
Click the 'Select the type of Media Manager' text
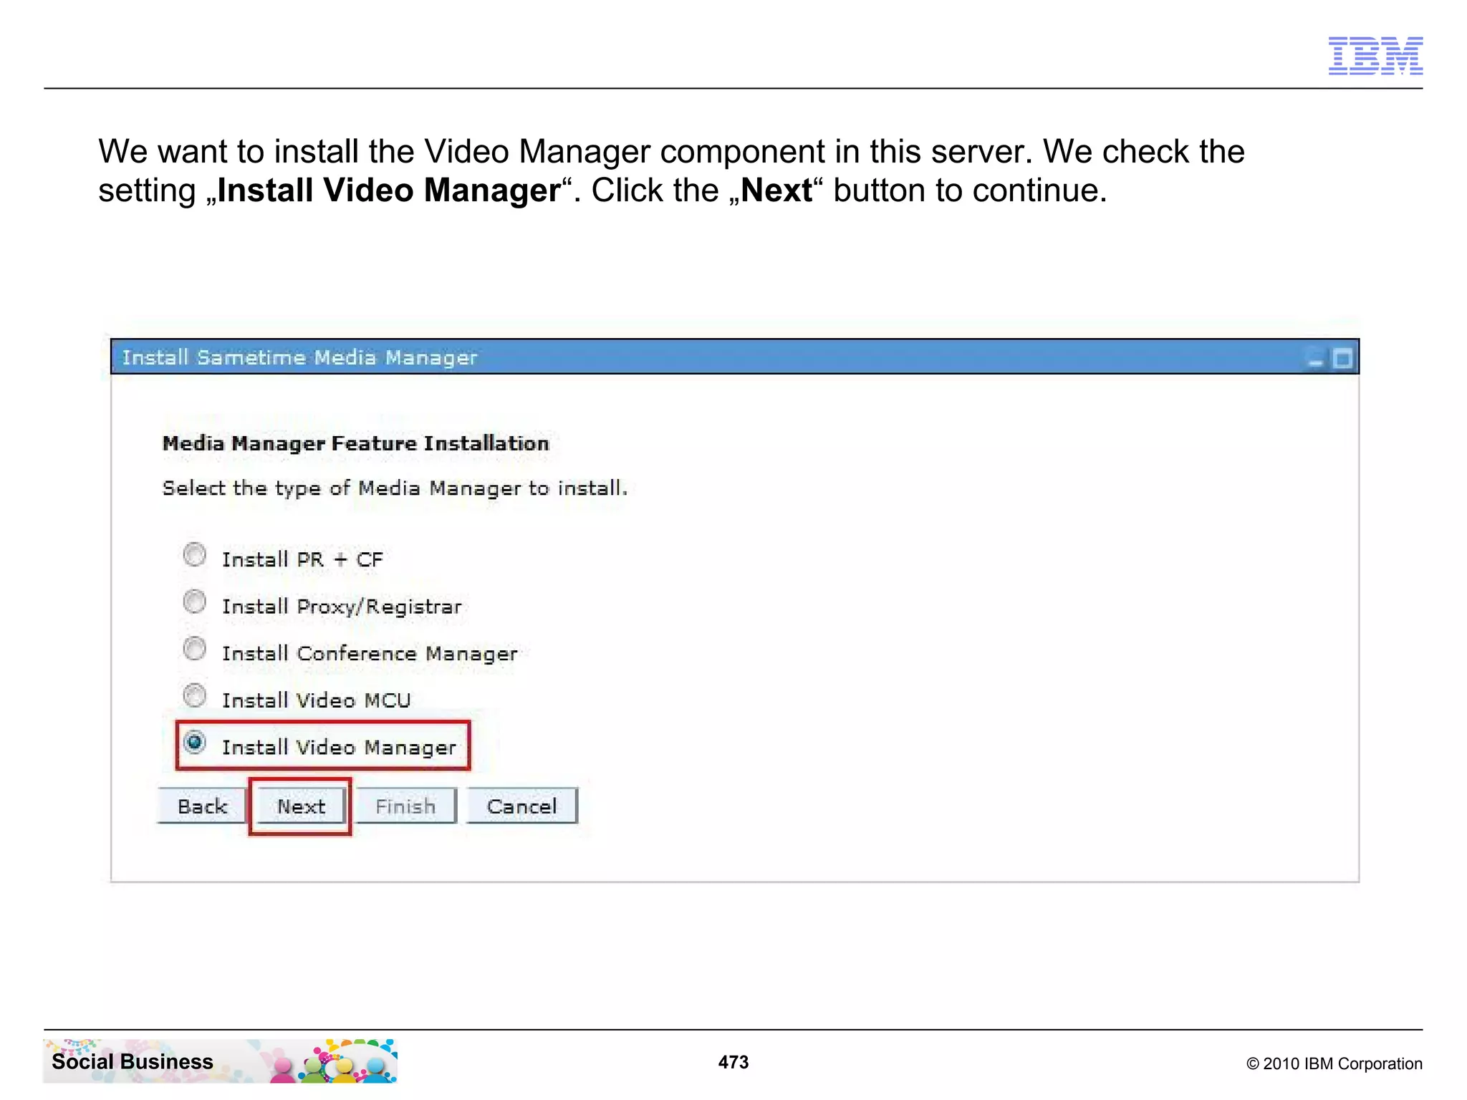[395, 488]
